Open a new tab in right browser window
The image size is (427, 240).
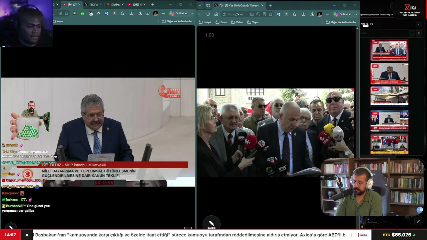click(x=270, y=5)
